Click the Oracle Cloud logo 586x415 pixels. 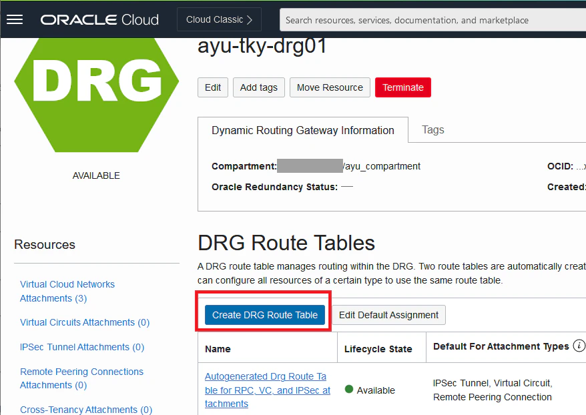coord(99,20)
